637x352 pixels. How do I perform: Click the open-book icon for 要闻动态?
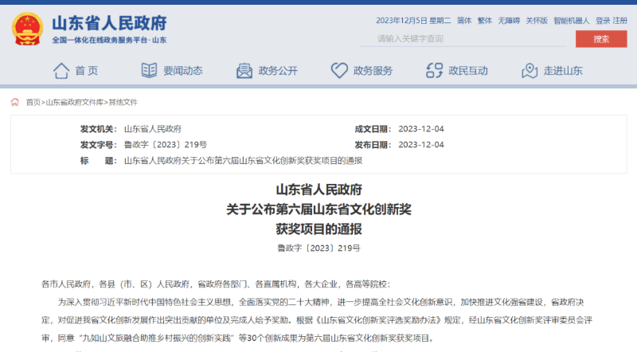pos(149,70)
